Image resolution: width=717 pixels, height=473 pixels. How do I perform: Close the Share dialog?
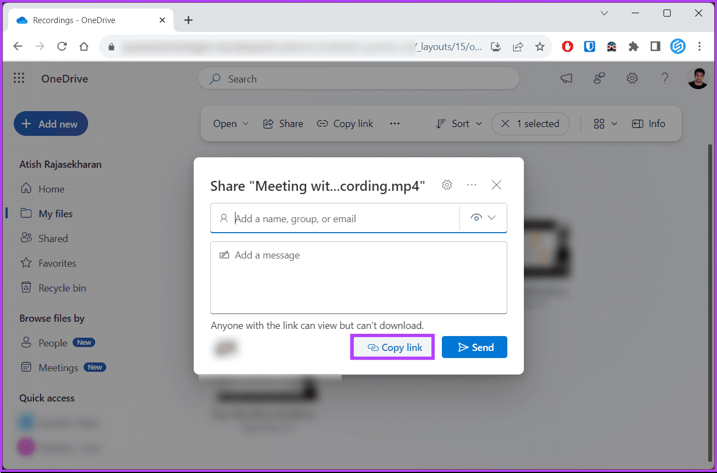(x=496, y=185)
